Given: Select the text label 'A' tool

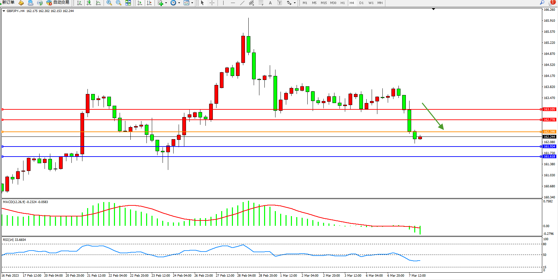Looking at the screenshot, I should tap(270, 3).
